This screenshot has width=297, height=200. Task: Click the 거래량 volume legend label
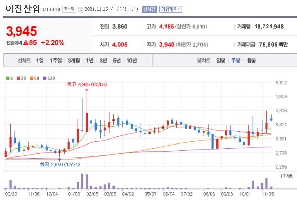(x=288, y=176)
